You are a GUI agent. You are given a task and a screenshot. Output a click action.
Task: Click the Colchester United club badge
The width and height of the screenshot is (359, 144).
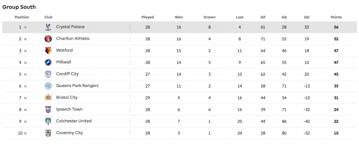tap(48, 122)
